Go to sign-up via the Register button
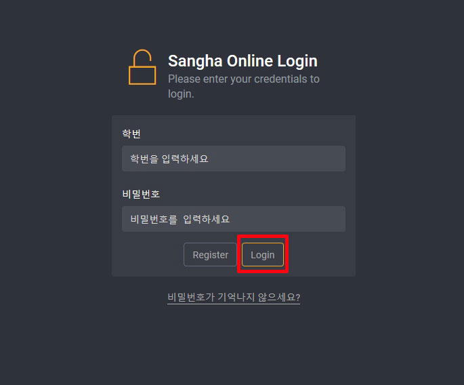Screen dimensions: 464x385 pos(211,255)
